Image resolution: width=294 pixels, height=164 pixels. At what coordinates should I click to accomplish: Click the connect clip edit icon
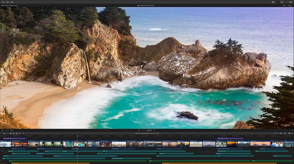pyautogui.click(x=10, y=133)
